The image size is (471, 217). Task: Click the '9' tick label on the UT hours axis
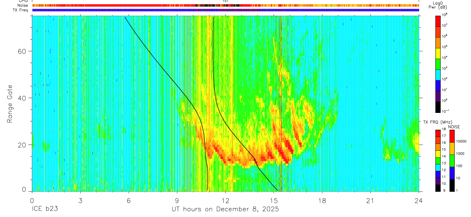(x=177, y=200)
